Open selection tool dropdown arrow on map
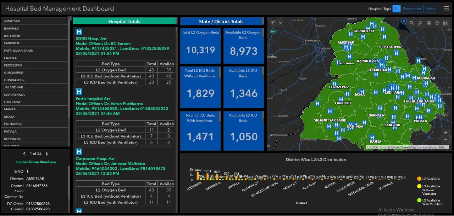Screen dimensions: 454x216 pos(281,23)
